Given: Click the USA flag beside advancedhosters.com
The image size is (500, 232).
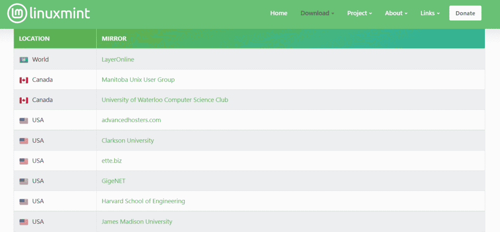Looking at the screenshot, I should [x=23, y=120].
